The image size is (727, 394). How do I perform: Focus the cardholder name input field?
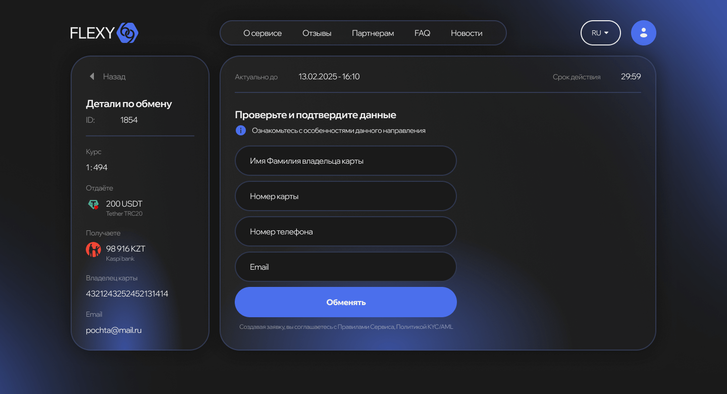pyautogui.click(x=345, y=161)
